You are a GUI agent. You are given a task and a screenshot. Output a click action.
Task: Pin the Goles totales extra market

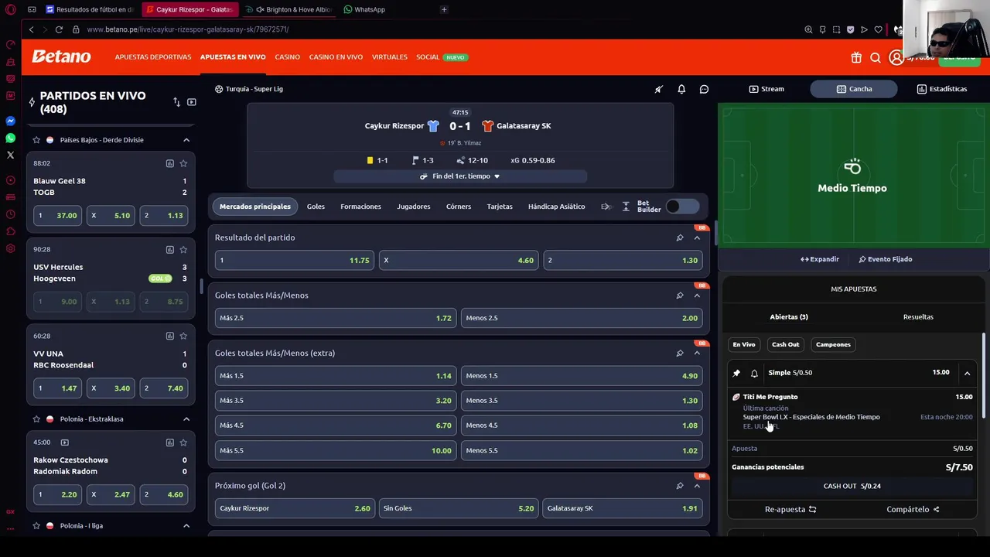click(x=680, y=353)
